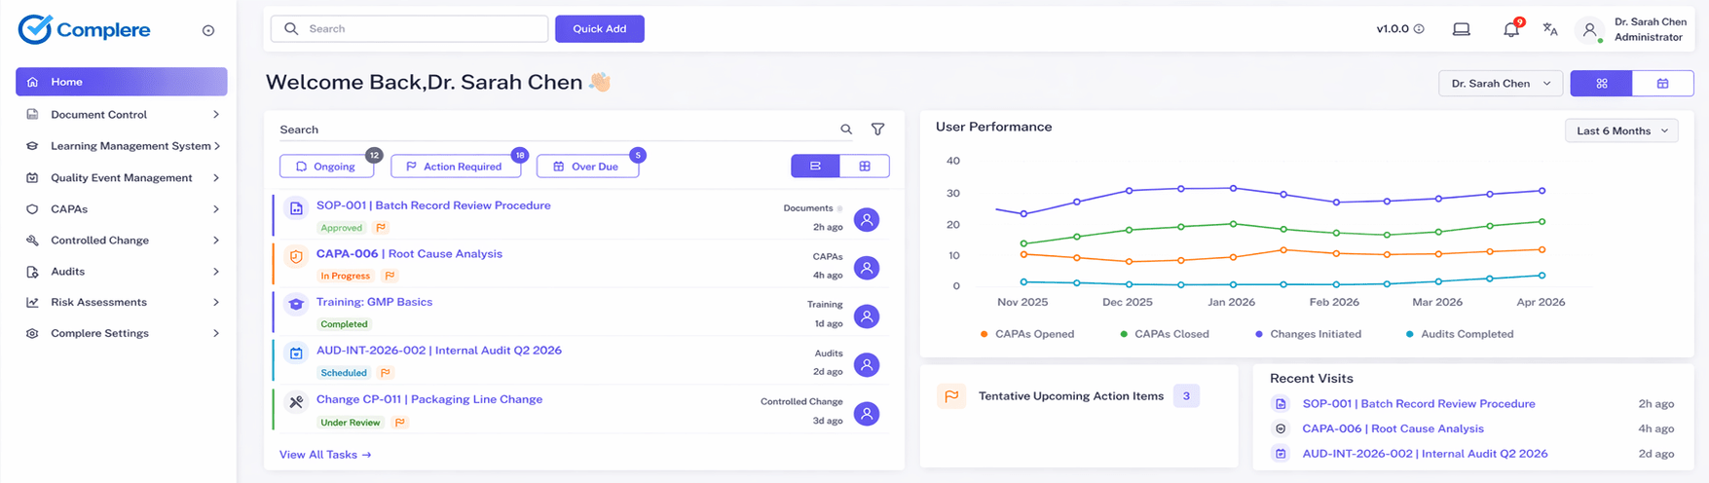1709x483 pixels.
Task: Open recent visit AUD-INT-2026-002 Internal Audit
Action: tap(1425, 454)
